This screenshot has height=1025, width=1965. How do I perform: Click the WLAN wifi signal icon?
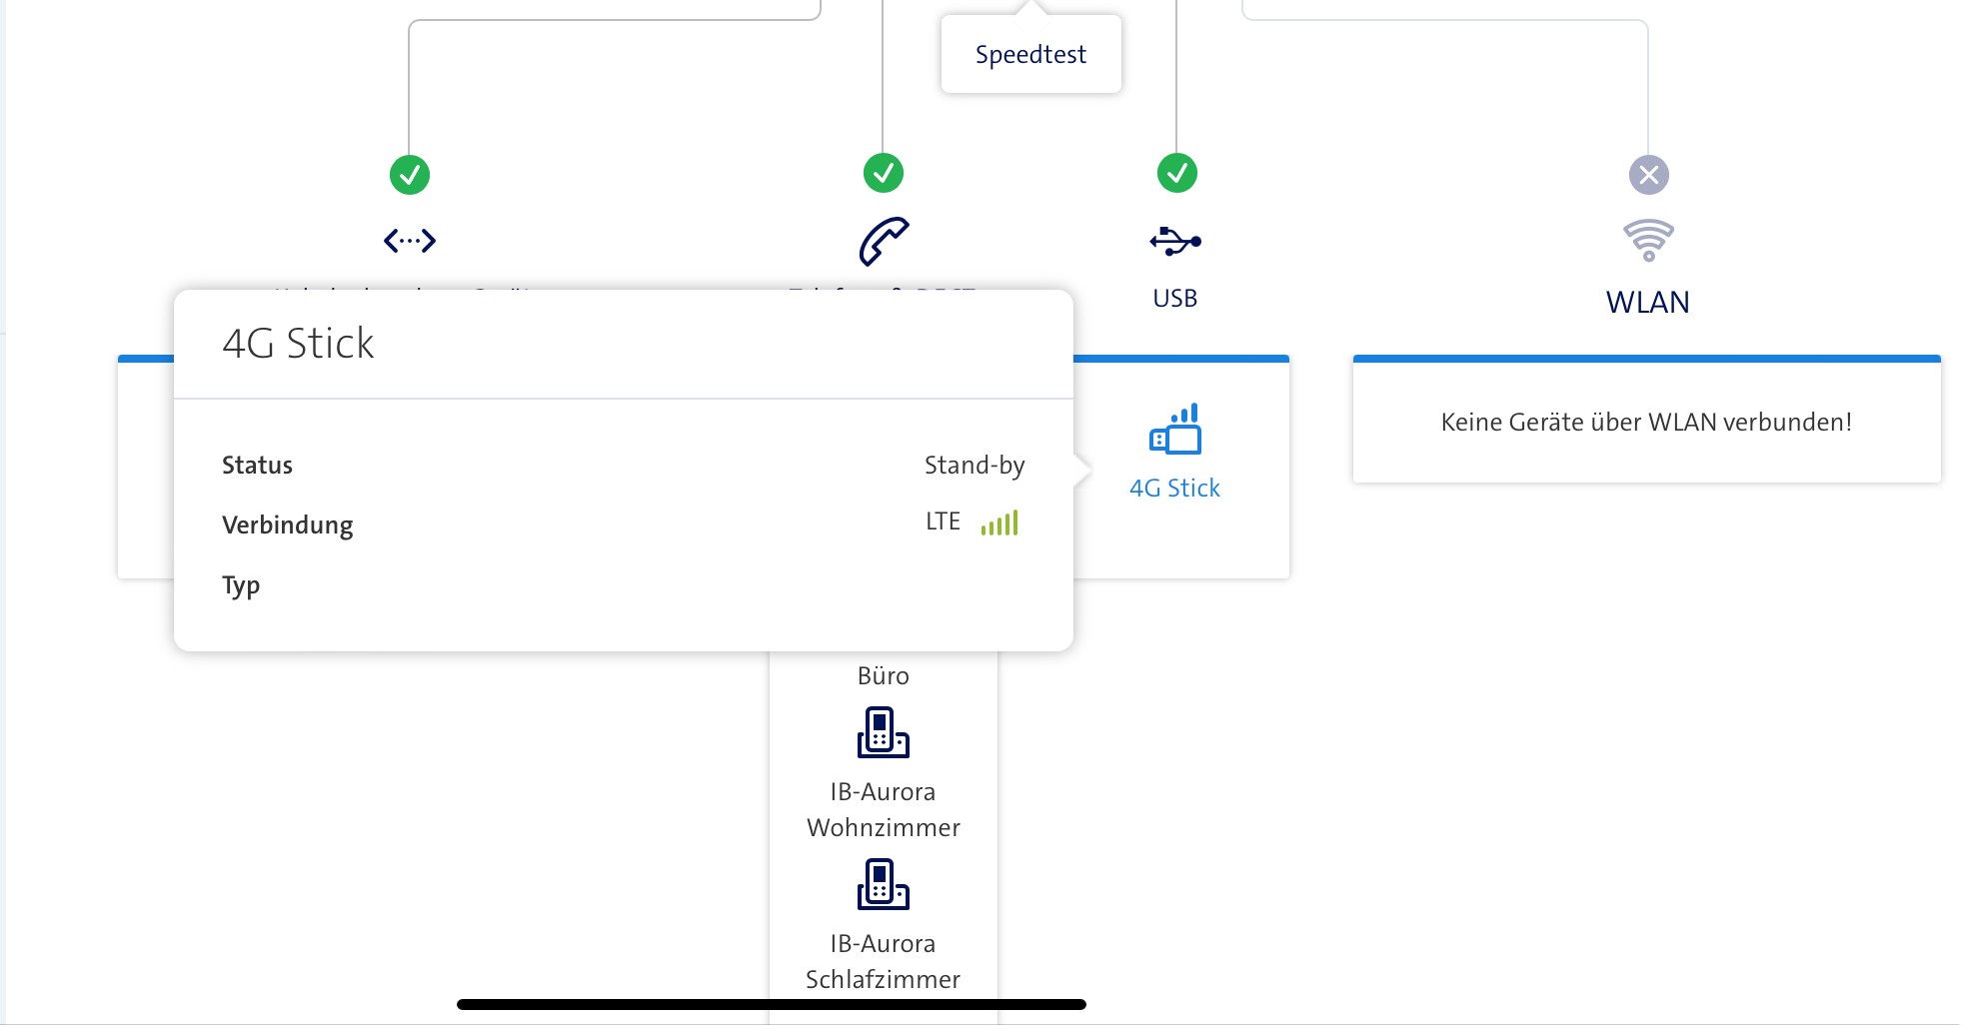1648,240
